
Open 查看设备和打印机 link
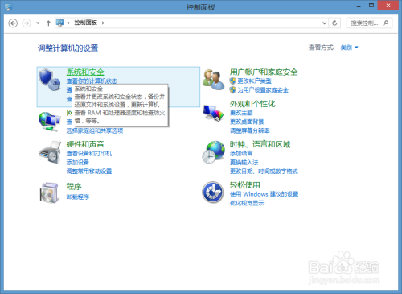89,153
